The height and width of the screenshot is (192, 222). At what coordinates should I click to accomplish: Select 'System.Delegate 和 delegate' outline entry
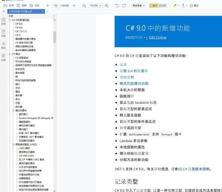click(36, 118)
